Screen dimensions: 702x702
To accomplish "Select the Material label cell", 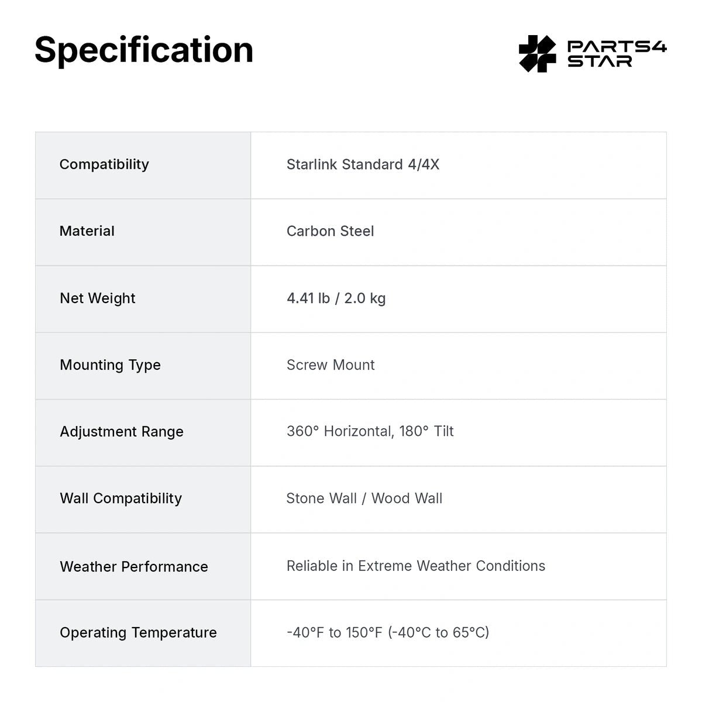I will [x=143, y=232].
